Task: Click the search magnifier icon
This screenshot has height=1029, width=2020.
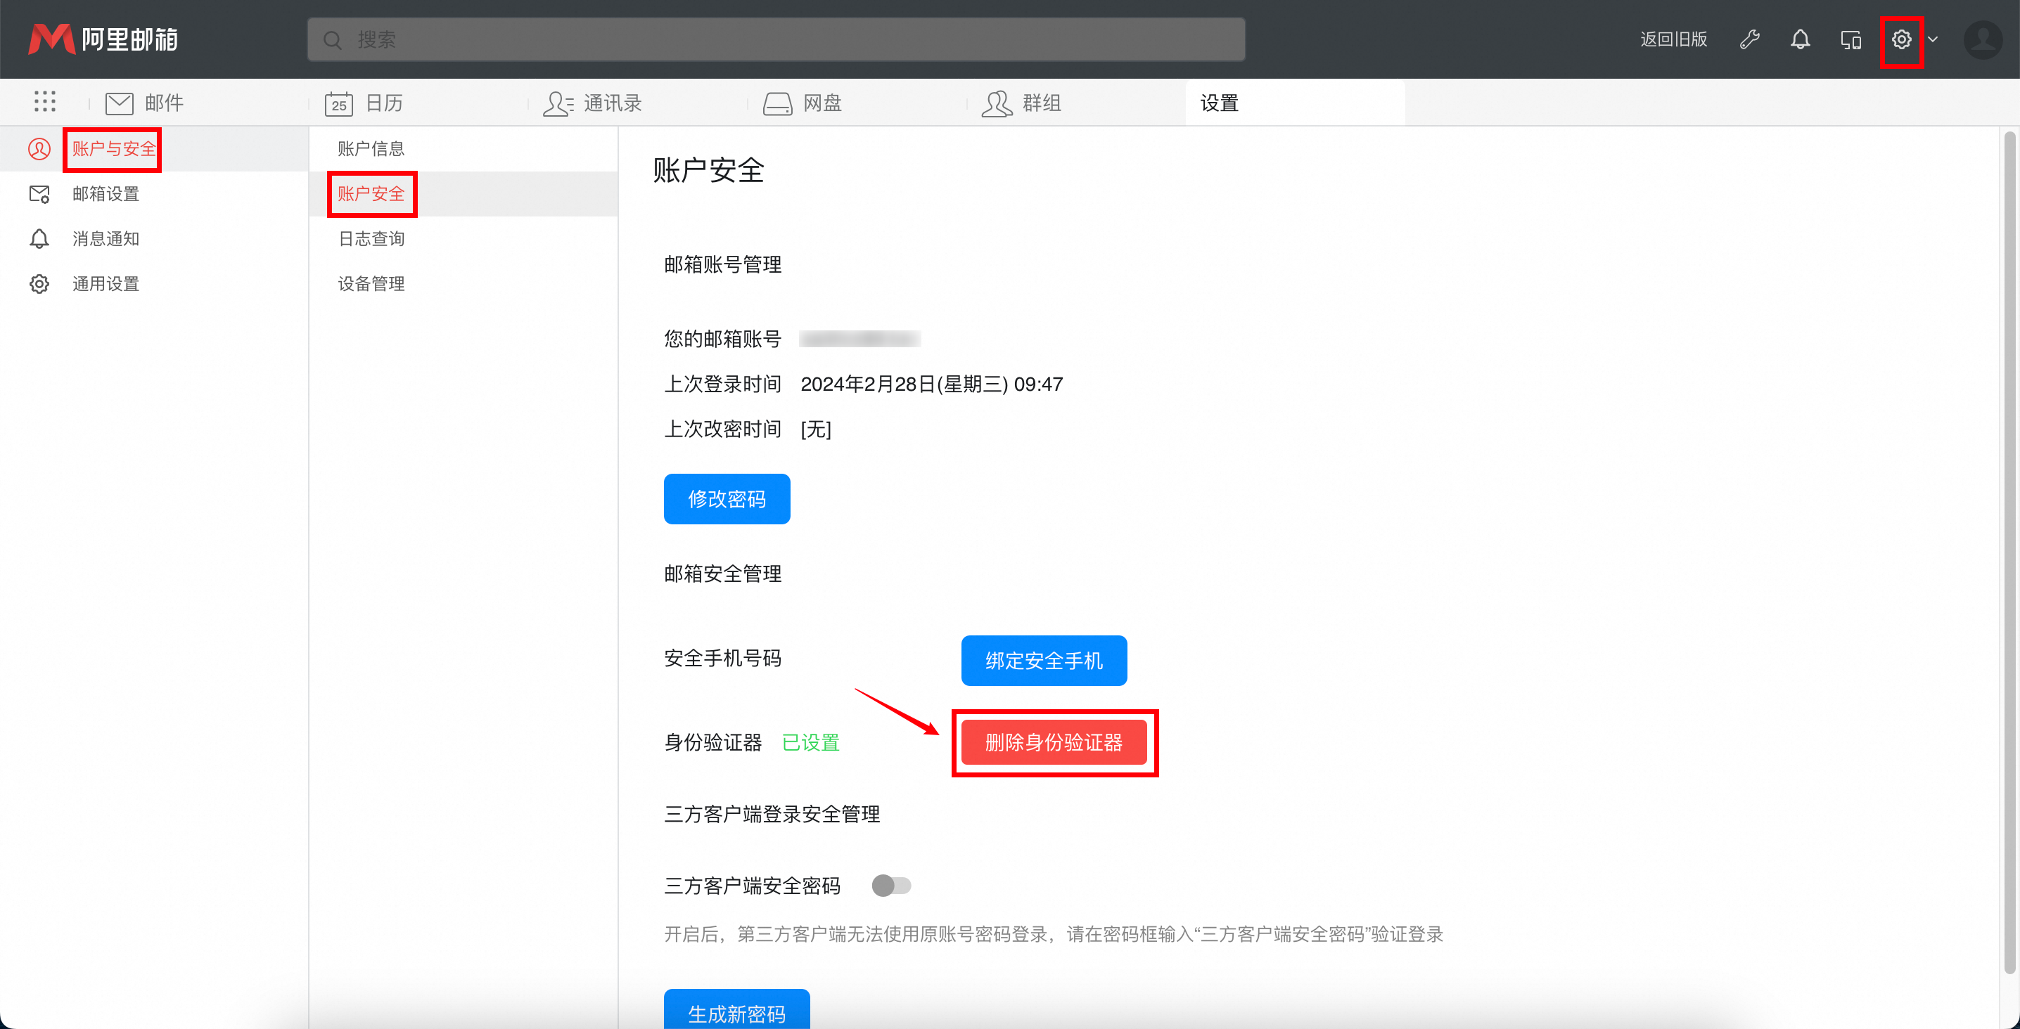Action: [x=333, y=40]
